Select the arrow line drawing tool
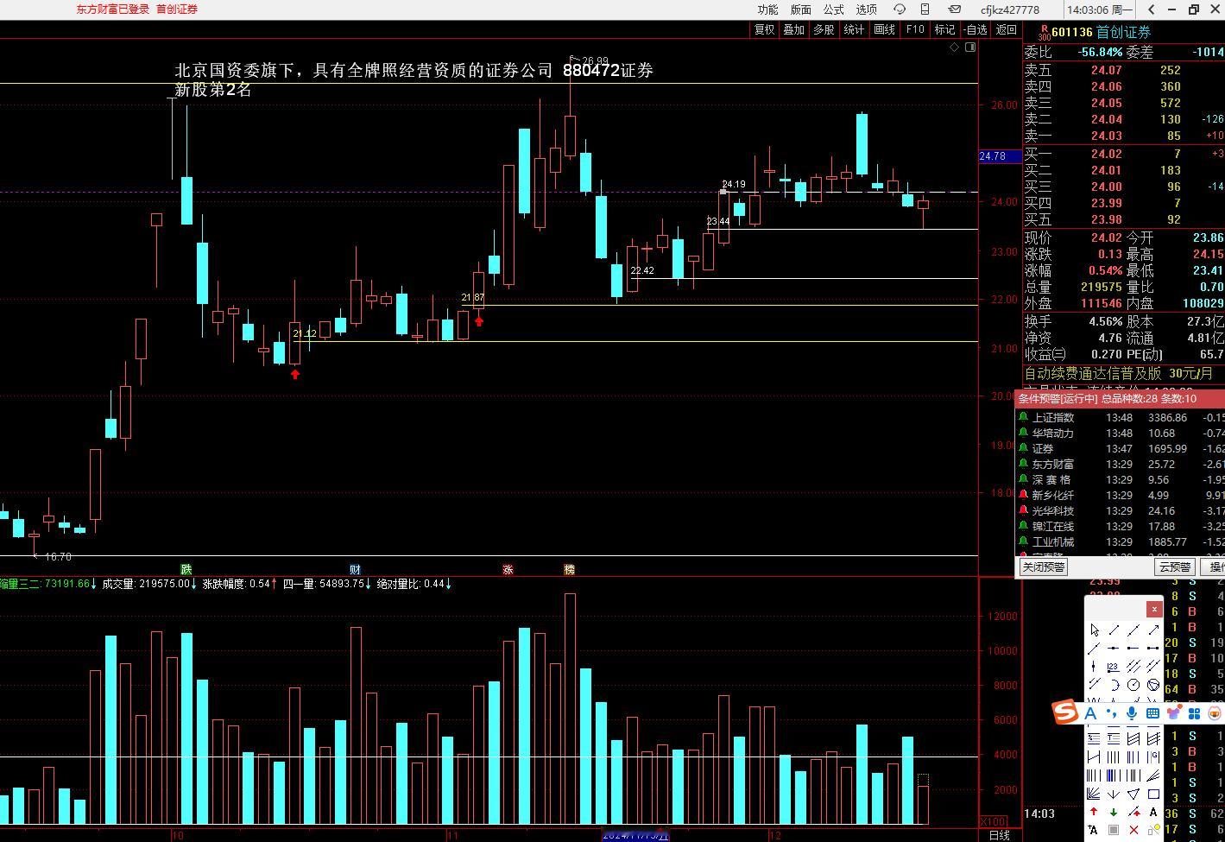This screenshot has width=1225, height=842. 1153,630
